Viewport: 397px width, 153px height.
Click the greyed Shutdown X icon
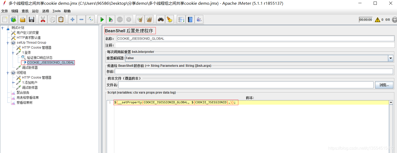(x=129, y=19)
